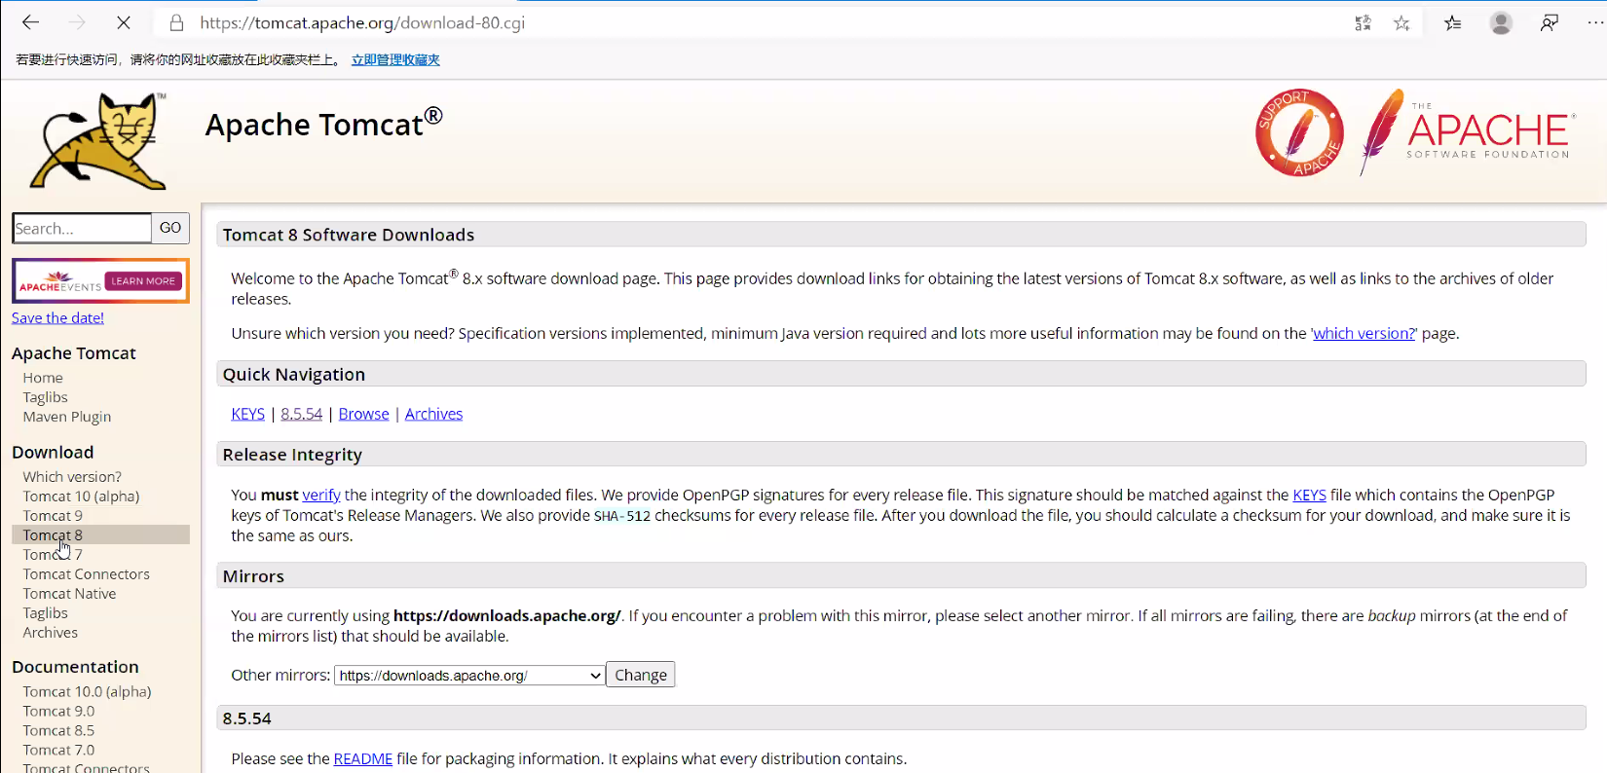Open the Browse quick navigation link

click(x=363, y=414)
